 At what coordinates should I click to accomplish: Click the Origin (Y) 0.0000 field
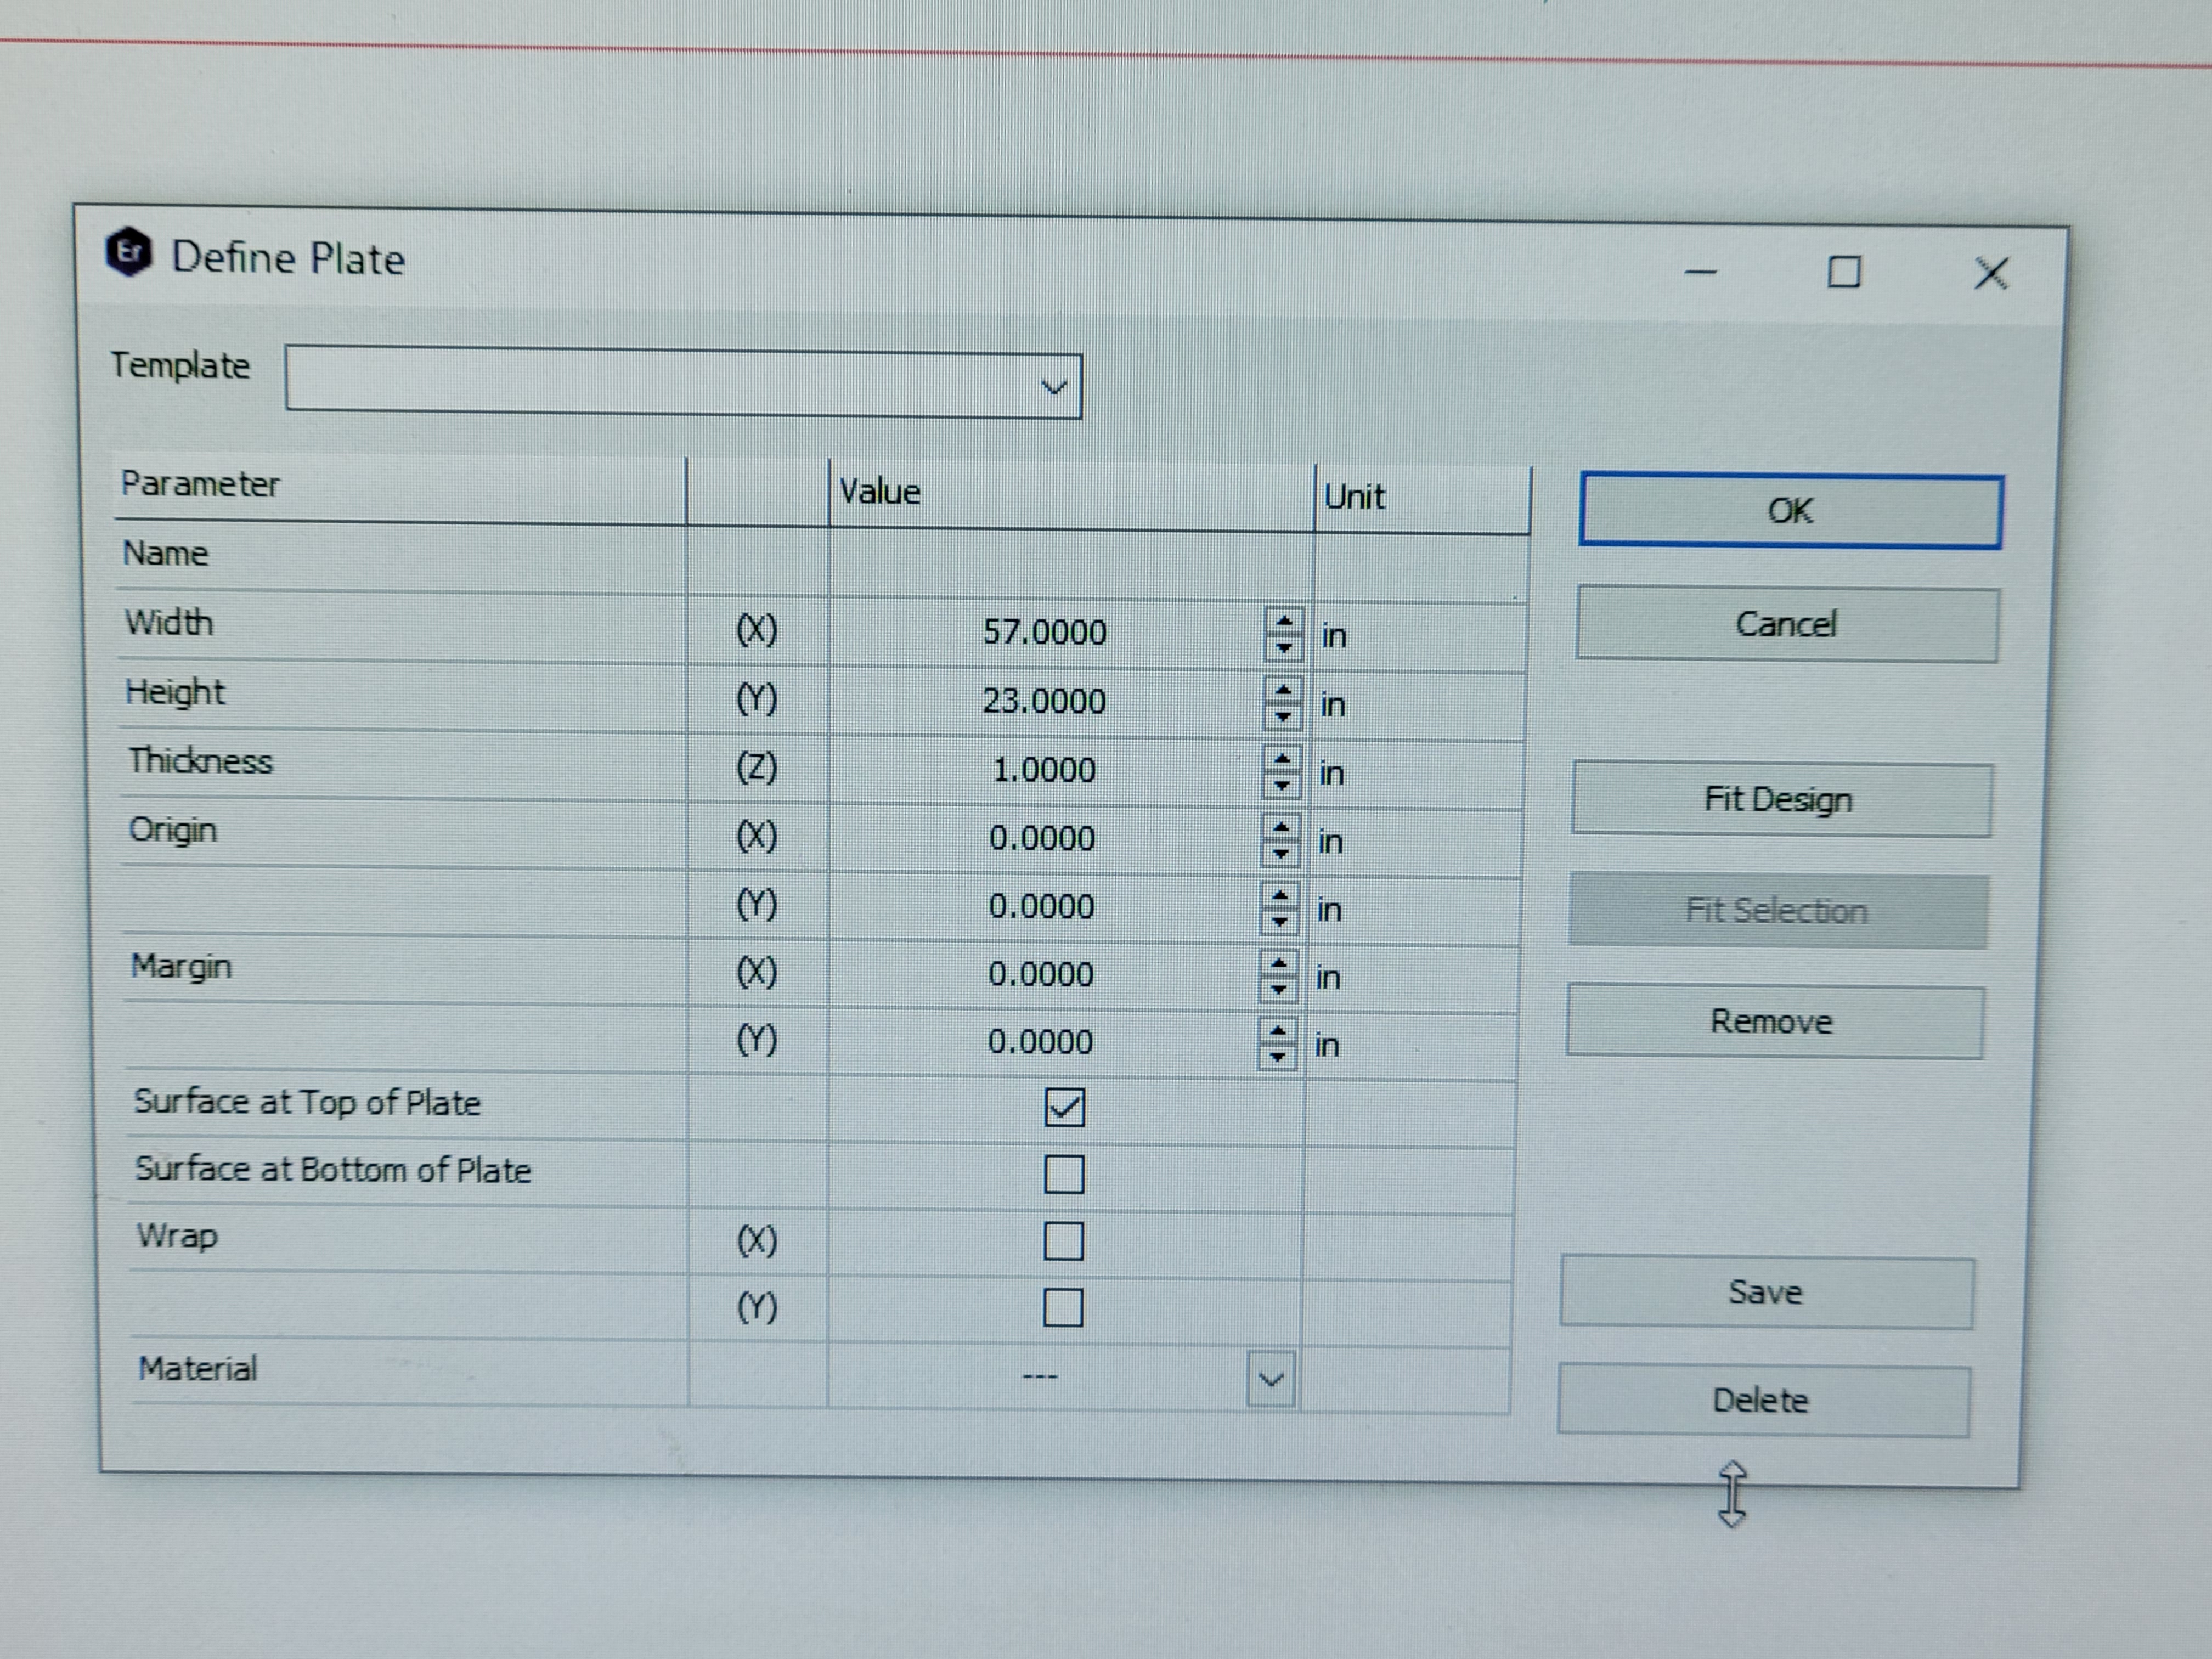[x=1042, y=906]
